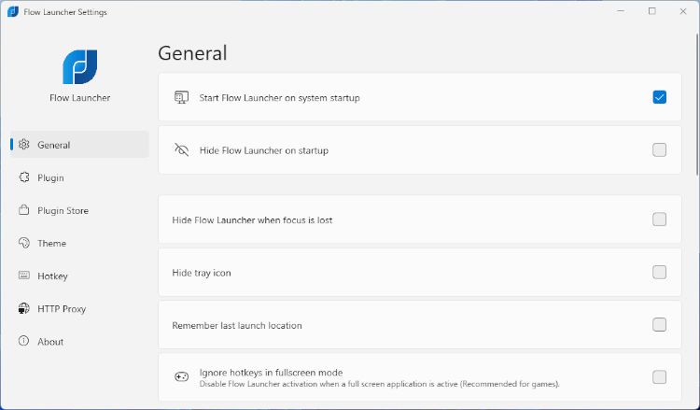Click the Hotkey keyboard icon
Image resolution: width=700 pixels, height=410 pixels.
pos(24,276)
